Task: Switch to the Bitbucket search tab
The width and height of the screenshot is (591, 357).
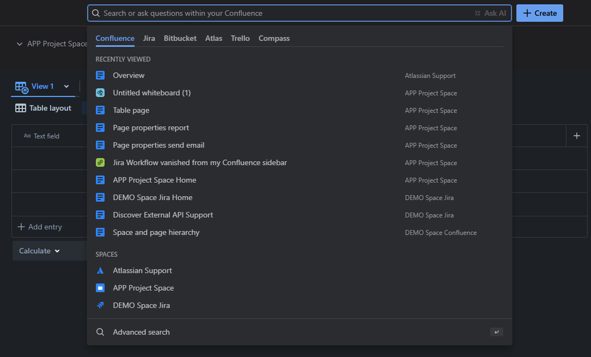Action: tap(180, 38)
